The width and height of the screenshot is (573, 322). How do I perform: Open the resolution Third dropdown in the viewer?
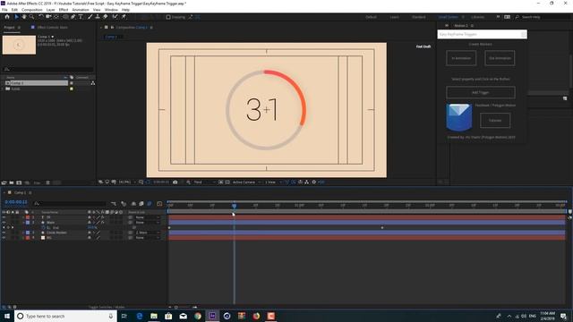(x=203, y=182)
